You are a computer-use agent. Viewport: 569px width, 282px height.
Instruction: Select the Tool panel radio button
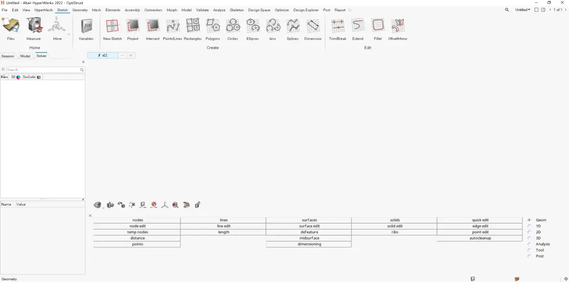[529, 250]
